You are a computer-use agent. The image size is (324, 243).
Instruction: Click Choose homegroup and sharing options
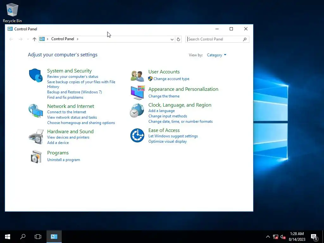coord(81,122)
